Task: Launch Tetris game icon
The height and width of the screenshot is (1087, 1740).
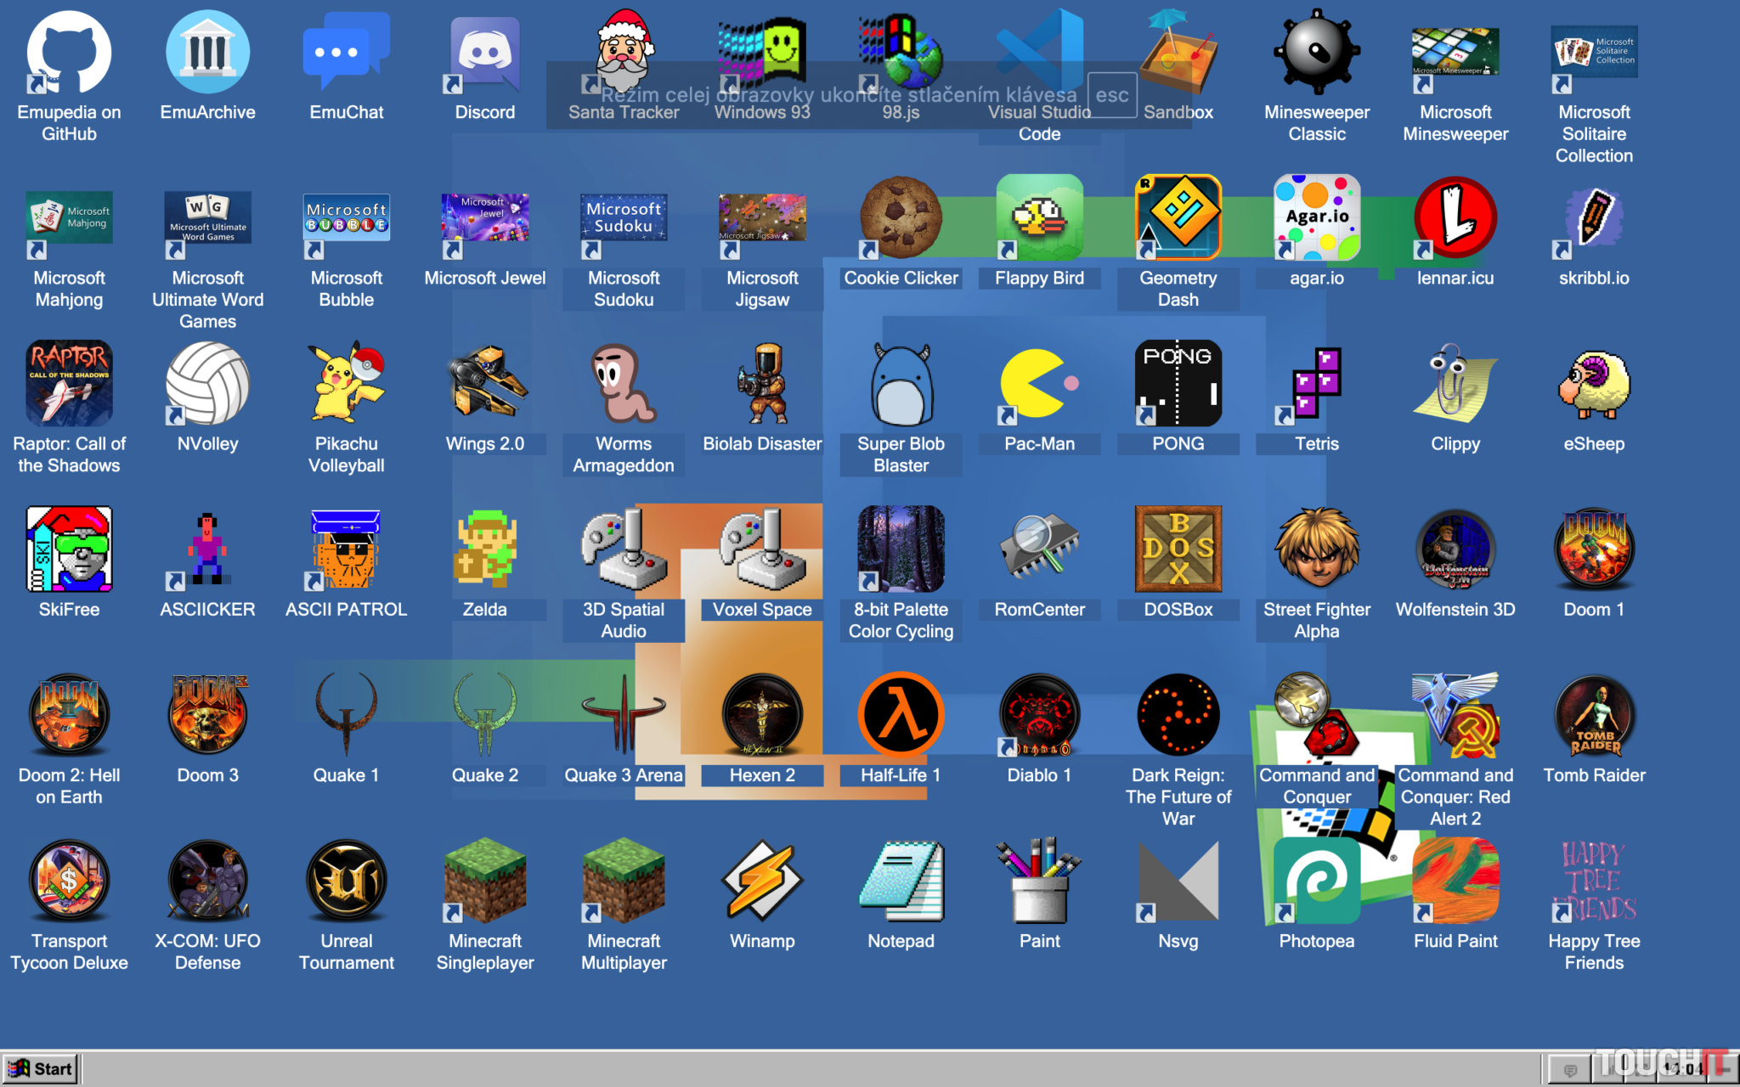Action: tap(1316, 384)
